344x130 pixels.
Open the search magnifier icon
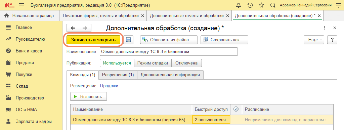tap(273, 5)
